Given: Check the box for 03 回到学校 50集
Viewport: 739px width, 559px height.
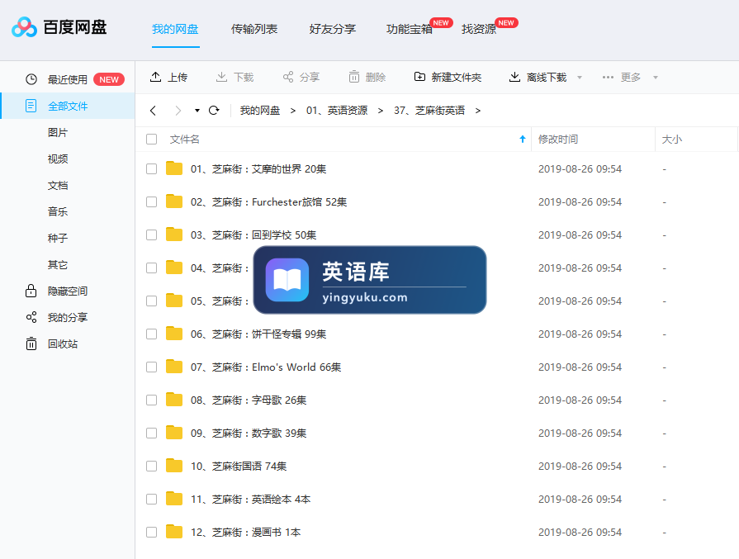Looking at the screenshot, I should click(x=151, y=234).
